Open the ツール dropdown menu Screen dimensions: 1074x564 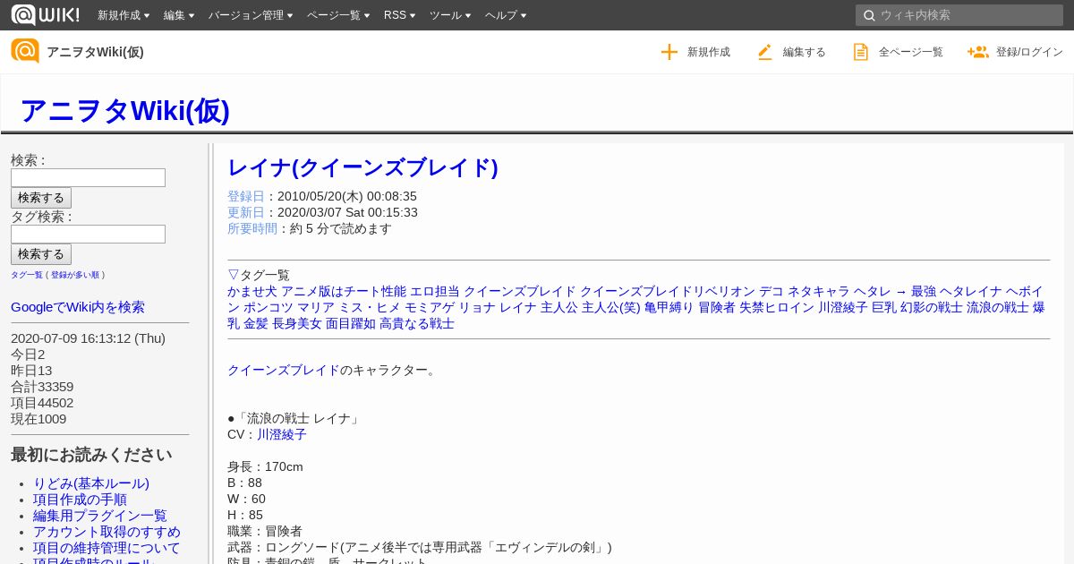pyautogui.click(x=450, y=15)
